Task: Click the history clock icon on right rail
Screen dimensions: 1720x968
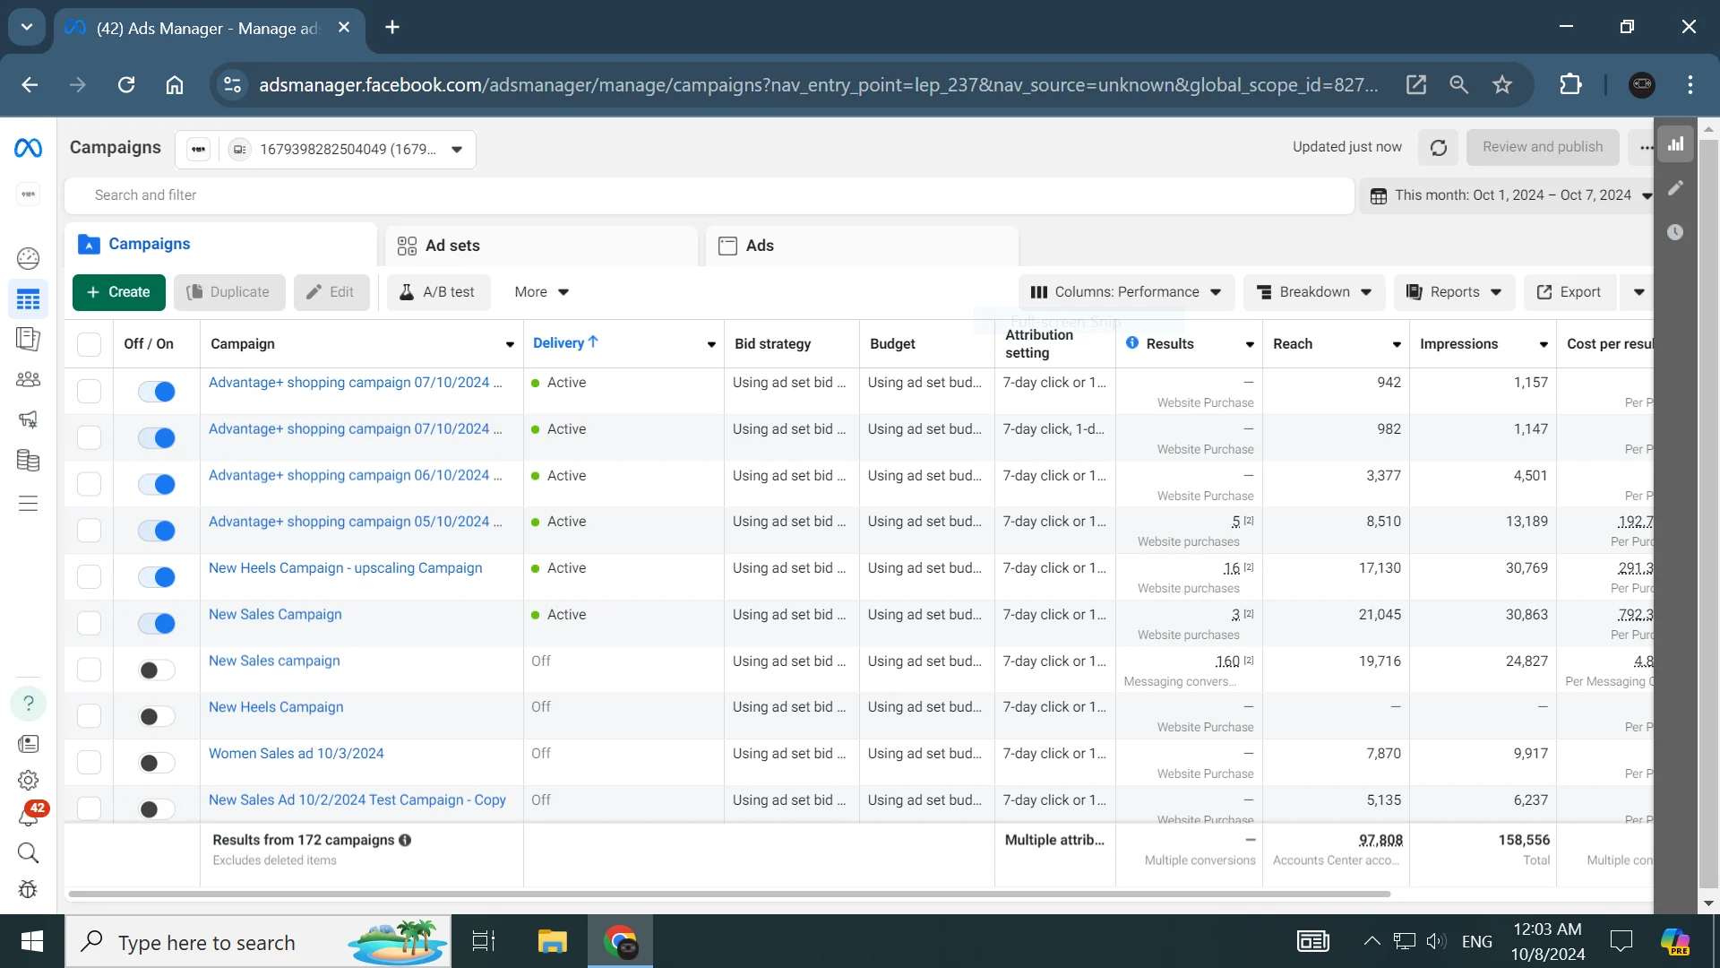Action: click(1675, 232)
